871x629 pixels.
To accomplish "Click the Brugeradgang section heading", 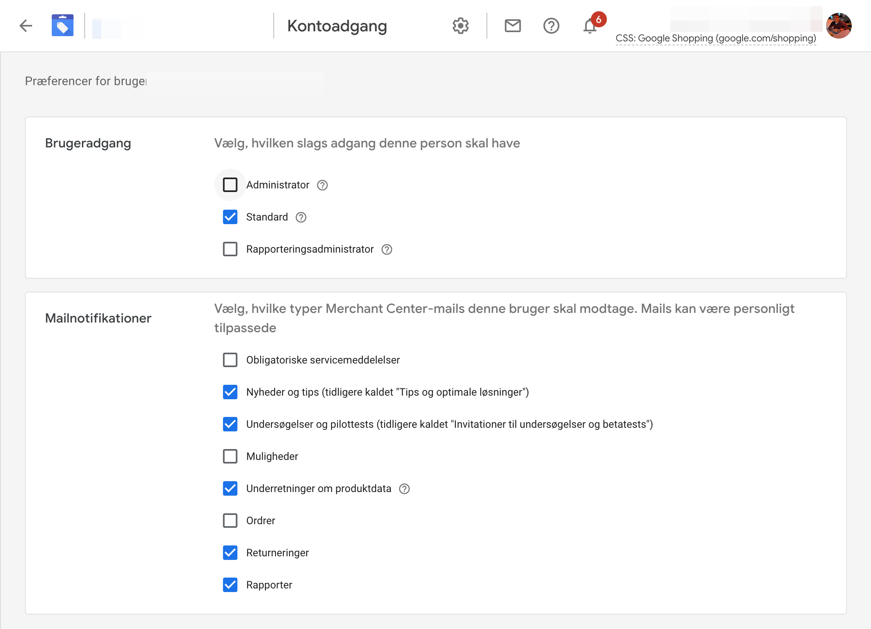I will pyautogui.click(x=88, y=143).
